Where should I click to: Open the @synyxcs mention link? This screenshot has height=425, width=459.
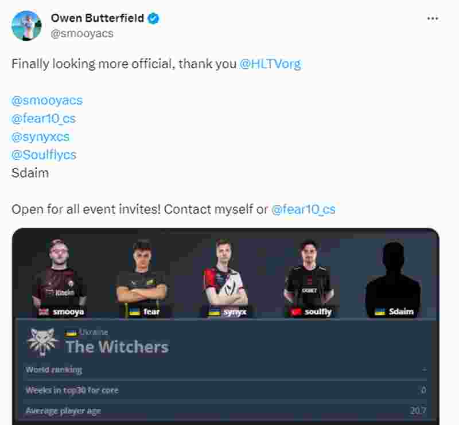pyautogui.click(x=40, y=137)
